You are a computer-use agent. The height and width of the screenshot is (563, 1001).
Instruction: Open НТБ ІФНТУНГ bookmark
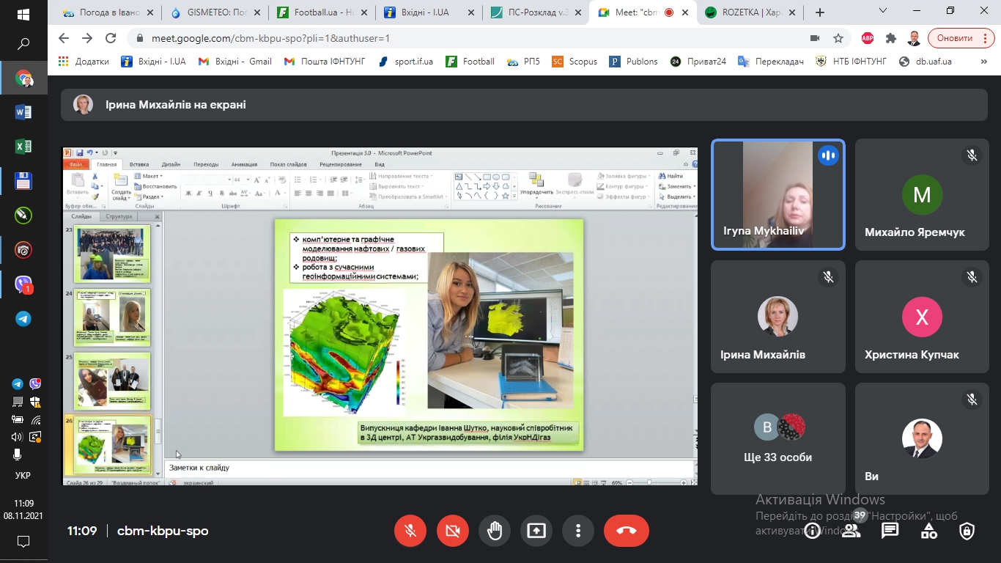click(852, 62)
